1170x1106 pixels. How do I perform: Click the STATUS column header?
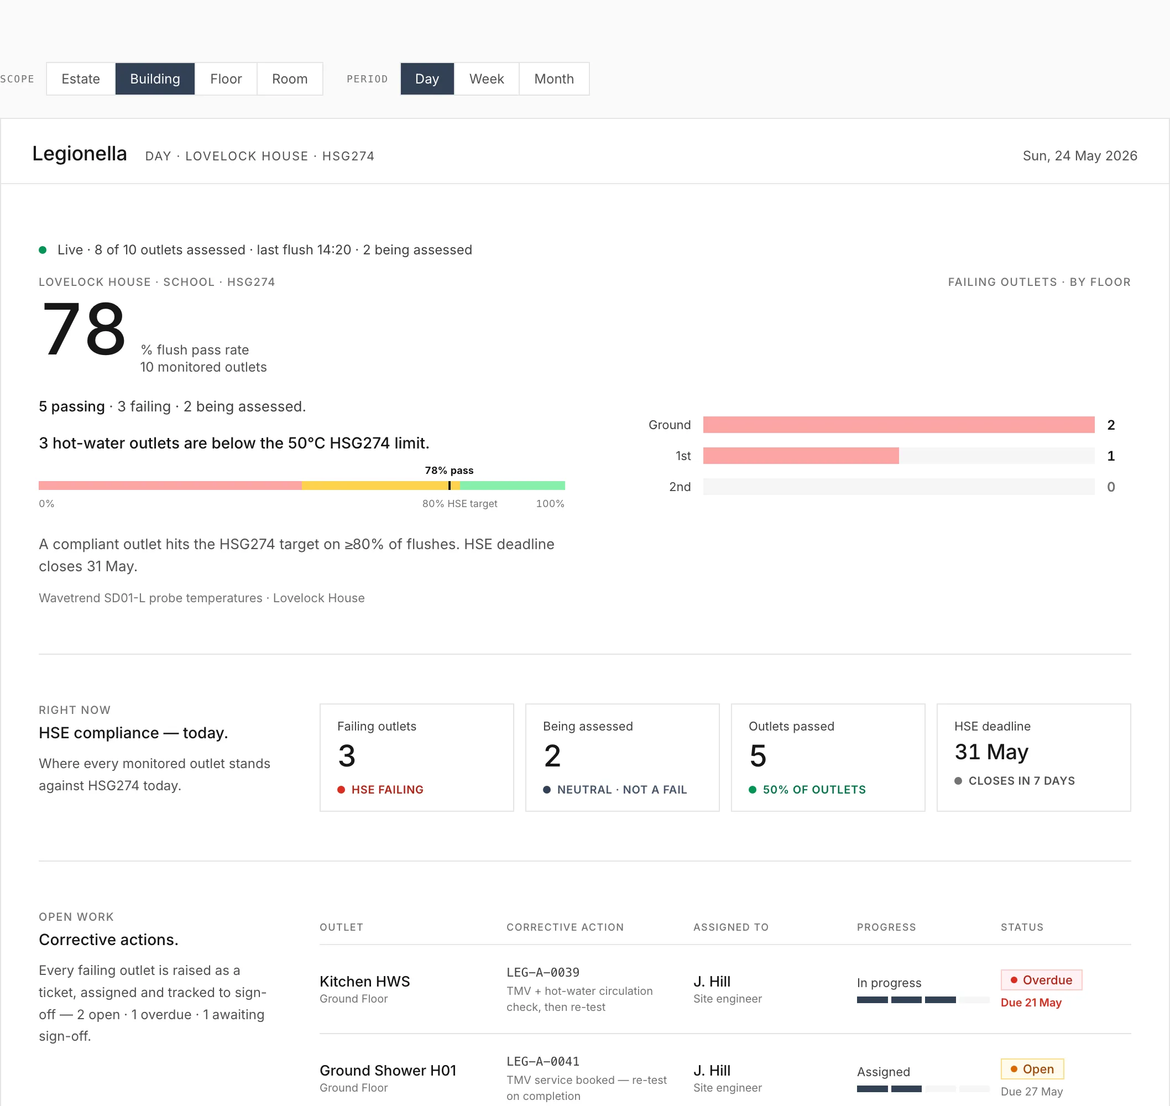[1022, 927]
